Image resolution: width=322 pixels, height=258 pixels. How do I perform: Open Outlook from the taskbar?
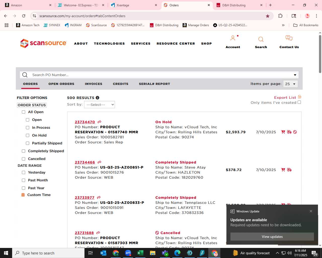[x=103, y=253]
